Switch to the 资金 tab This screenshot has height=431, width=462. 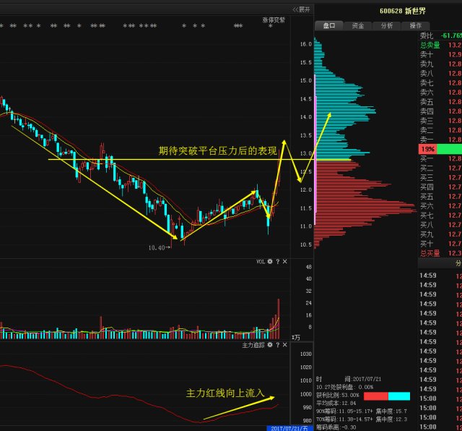coord(358,25)
